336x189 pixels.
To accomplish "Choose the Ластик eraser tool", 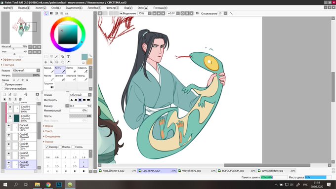I will pos(71,70).
